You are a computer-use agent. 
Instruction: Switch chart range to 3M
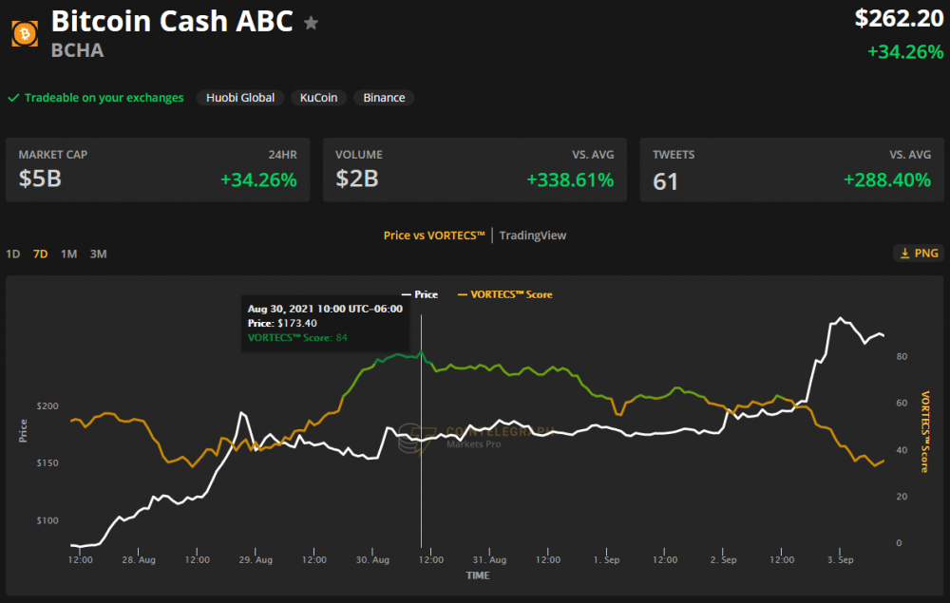(x=98, y=254)
